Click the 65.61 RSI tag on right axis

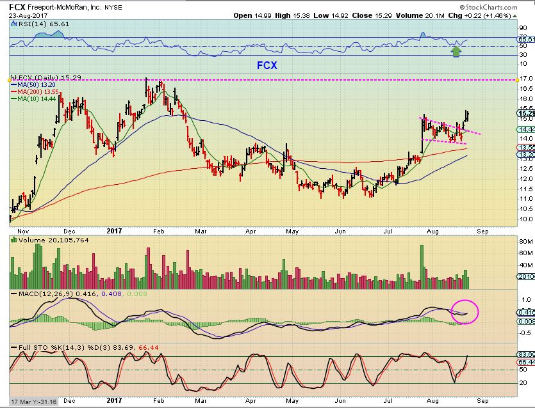[526, 40]
